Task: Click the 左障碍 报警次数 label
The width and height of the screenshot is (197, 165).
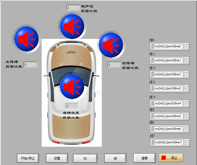Action: 14,64
